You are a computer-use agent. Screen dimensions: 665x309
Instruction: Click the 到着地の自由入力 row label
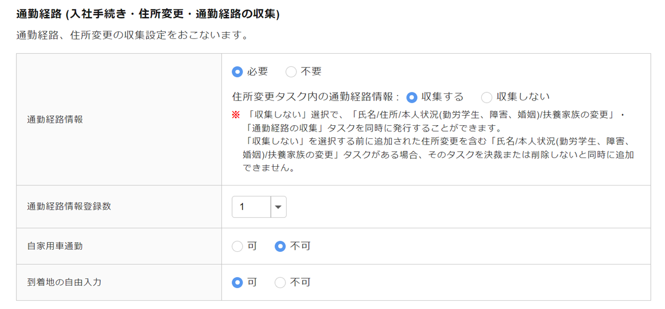(64, 282)
